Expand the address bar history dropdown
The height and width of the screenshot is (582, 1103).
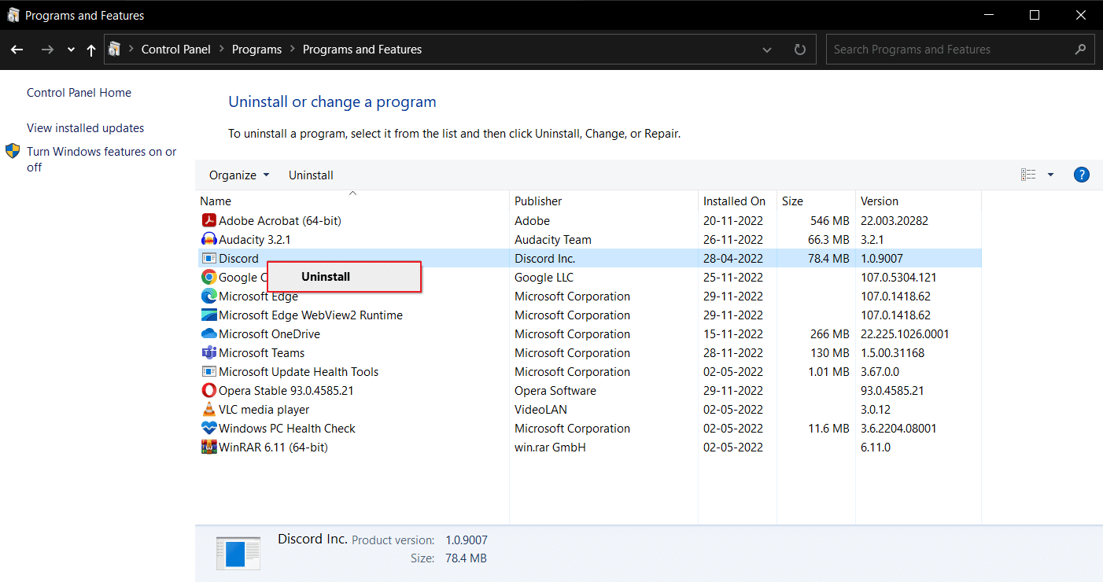767,50
